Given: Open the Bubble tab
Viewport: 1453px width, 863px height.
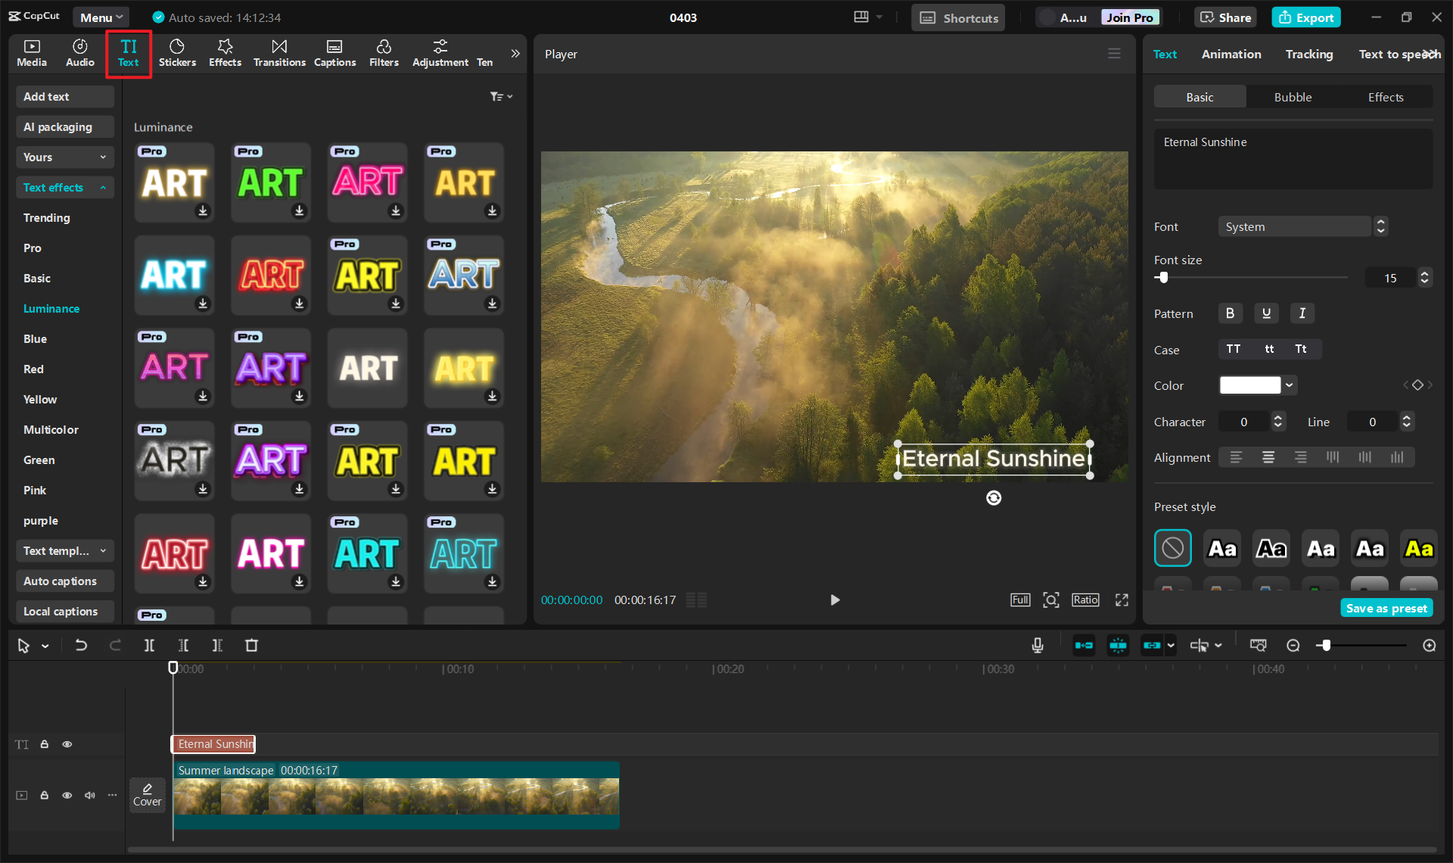Looking at the screenshot, I should pos(1293,97).
